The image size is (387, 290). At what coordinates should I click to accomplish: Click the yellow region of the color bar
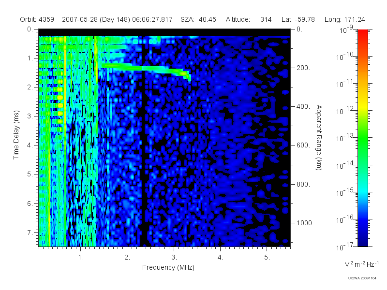(x=362, y=105)
